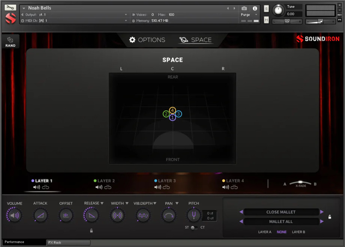
Task: Open the instrument info panel via the i icon
Action: (x=255, y=8)
